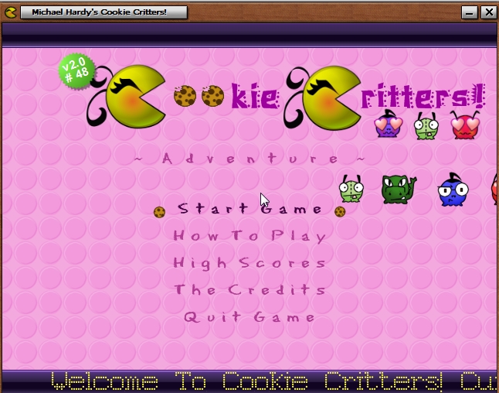
Task: Minimize the Cookie Critters window
Action: pyautogui.click(x=469, y=12)
